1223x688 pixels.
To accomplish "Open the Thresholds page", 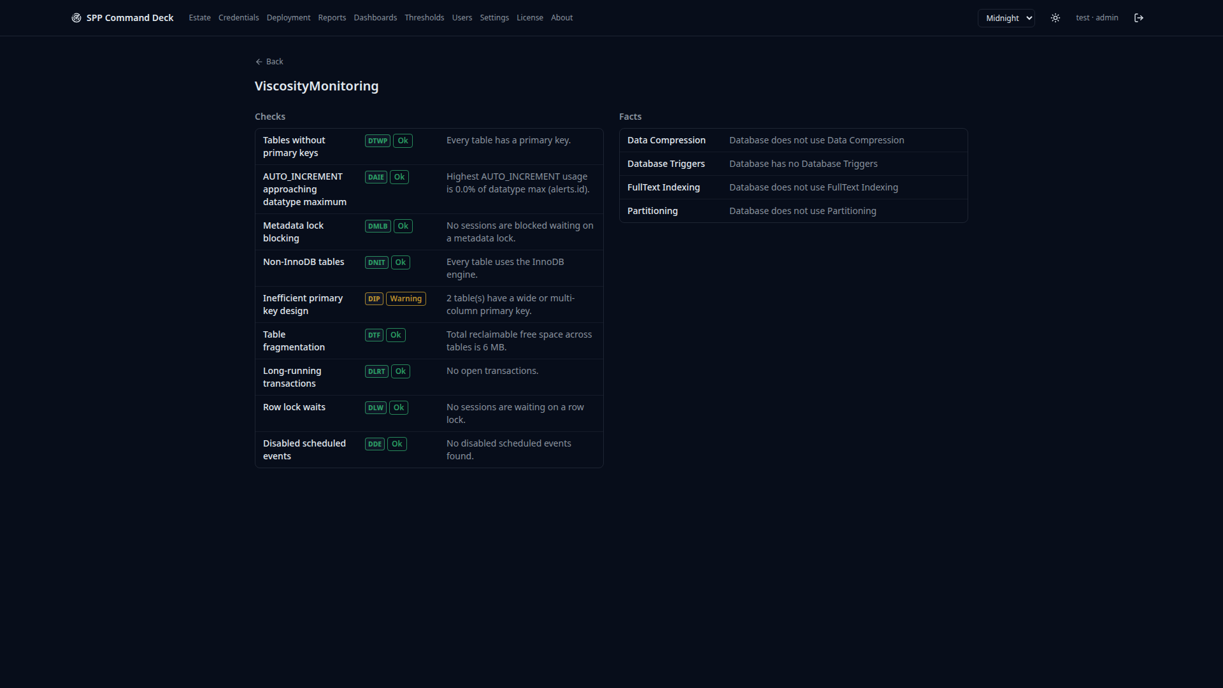I will [x=424, y=18].
